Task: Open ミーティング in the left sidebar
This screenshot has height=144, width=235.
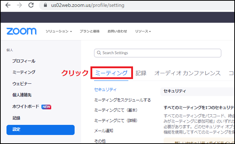Action: click(24, 72)
